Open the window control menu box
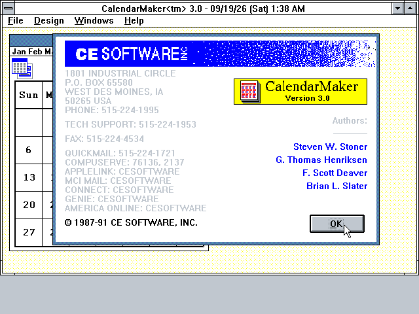 [x=9, y=9]
